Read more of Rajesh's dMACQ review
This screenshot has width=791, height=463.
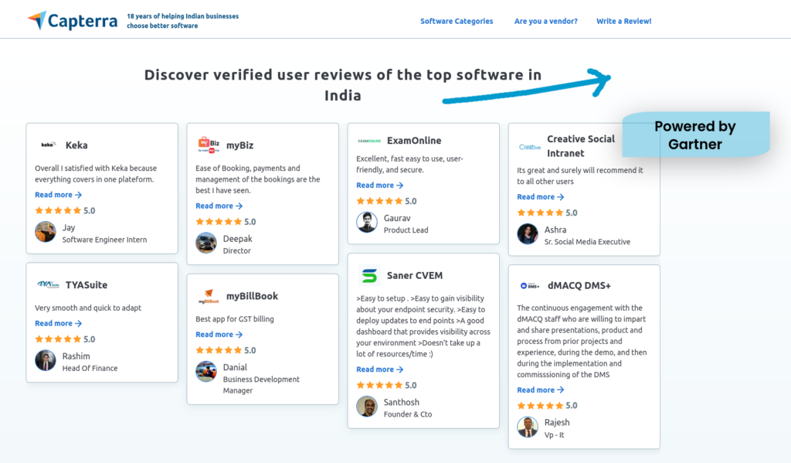point(540,390)
